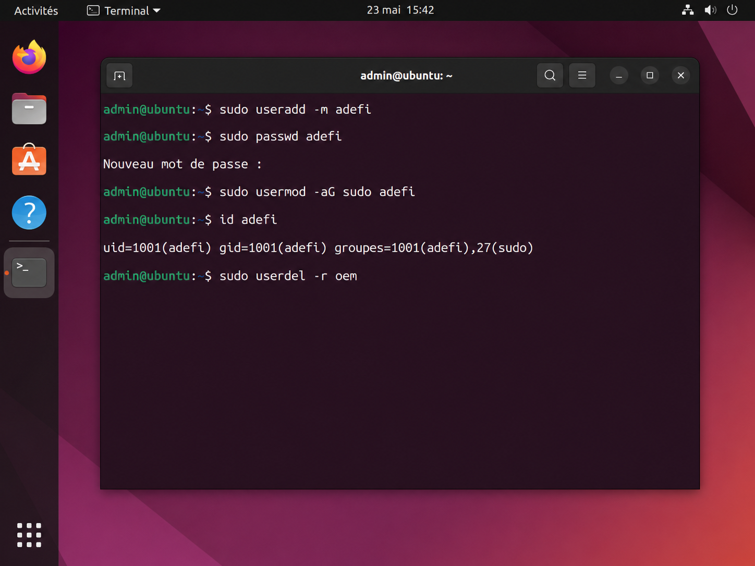Open the power menu icon
755x566 pixels.
point(732,10)
